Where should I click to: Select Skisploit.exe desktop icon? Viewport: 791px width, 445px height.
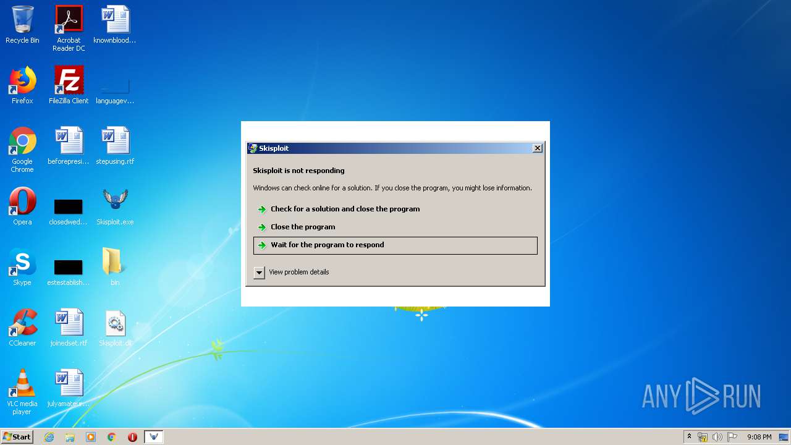click(115, 206)
